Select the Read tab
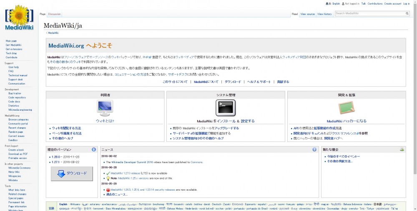 point(295,14)
